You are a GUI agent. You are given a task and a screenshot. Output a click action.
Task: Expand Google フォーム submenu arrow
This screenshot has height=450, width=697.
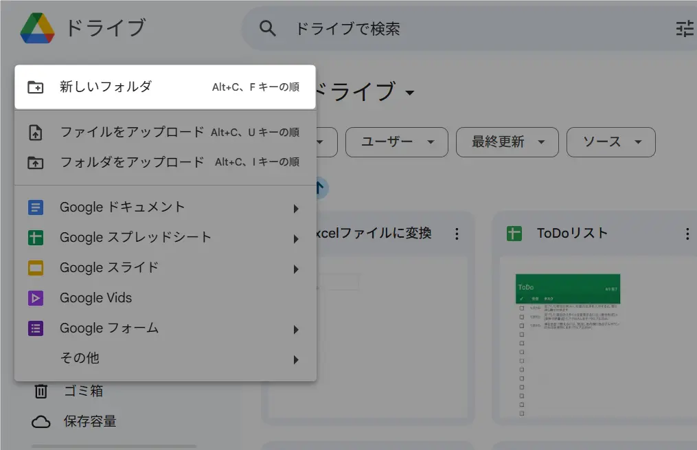pos(296,329)
